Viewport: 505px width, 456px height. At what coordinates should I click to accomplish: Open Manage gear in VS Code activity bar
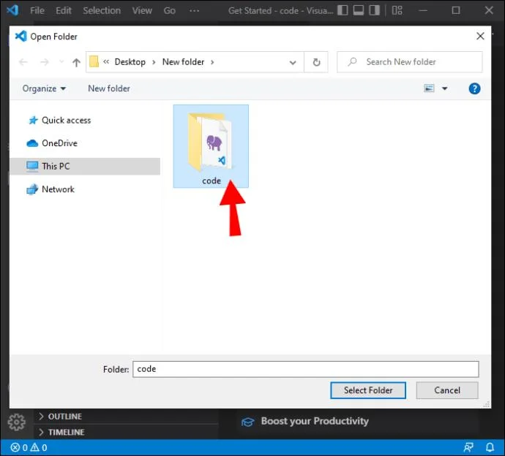16,422
